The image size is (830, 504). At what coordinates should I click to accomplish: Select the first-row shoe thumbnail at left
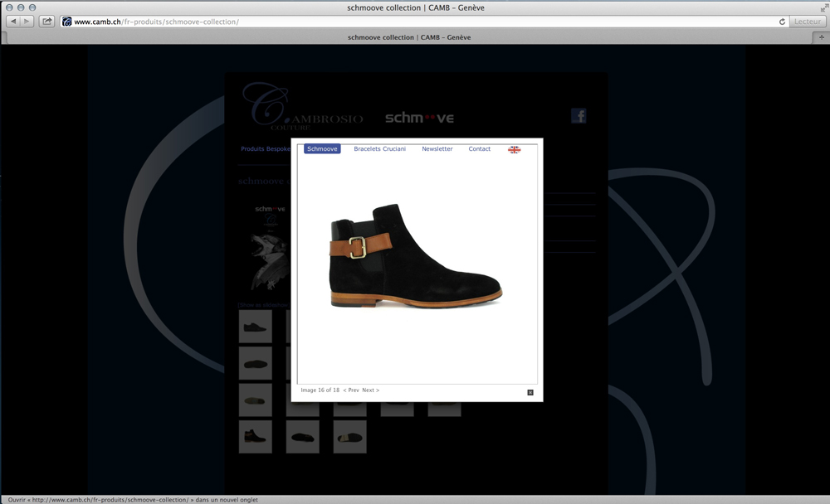255,327
